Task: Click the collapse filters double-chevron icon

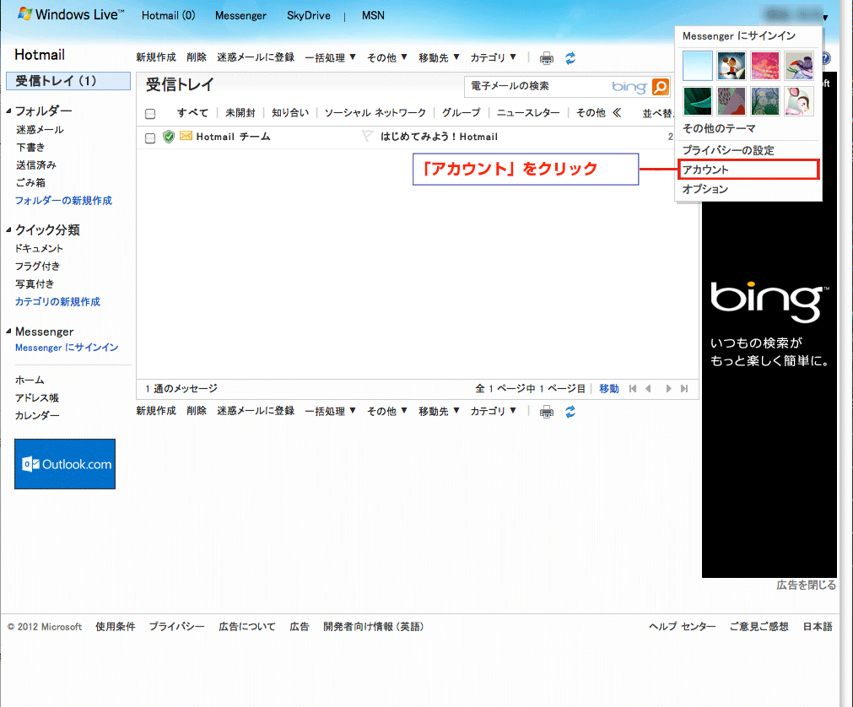Action: [617, 112]
